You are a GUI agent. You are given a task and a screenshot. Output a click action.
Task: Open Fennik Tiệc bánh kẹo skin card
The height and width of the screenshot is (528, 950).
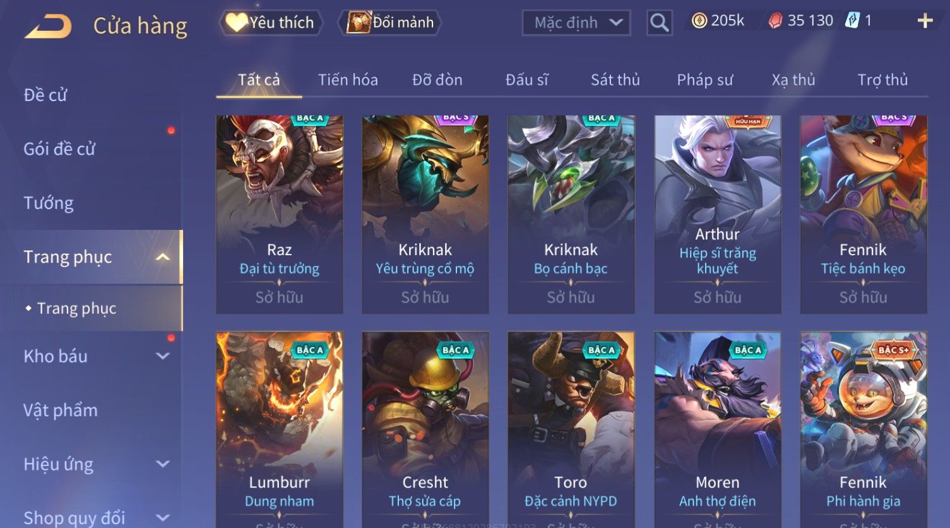click(864, 214)
